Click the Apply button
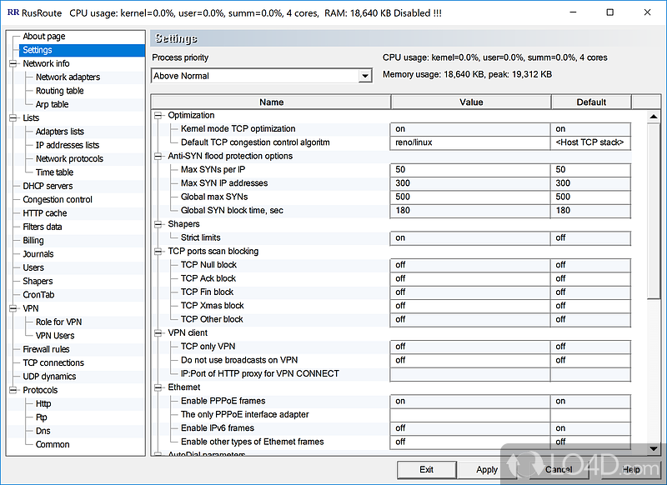Viewport: 667px width, 485px height. point(487,469)
